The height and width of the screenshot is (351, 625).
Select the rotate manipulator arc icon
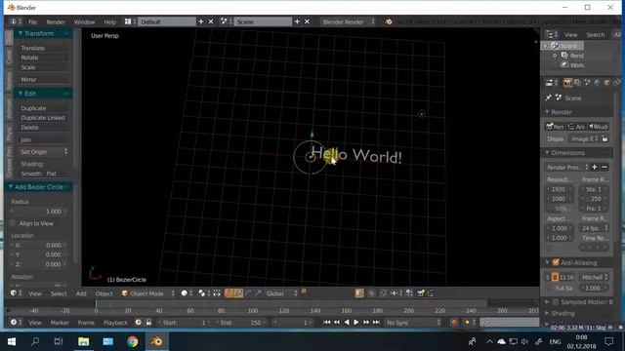(248, 293)
